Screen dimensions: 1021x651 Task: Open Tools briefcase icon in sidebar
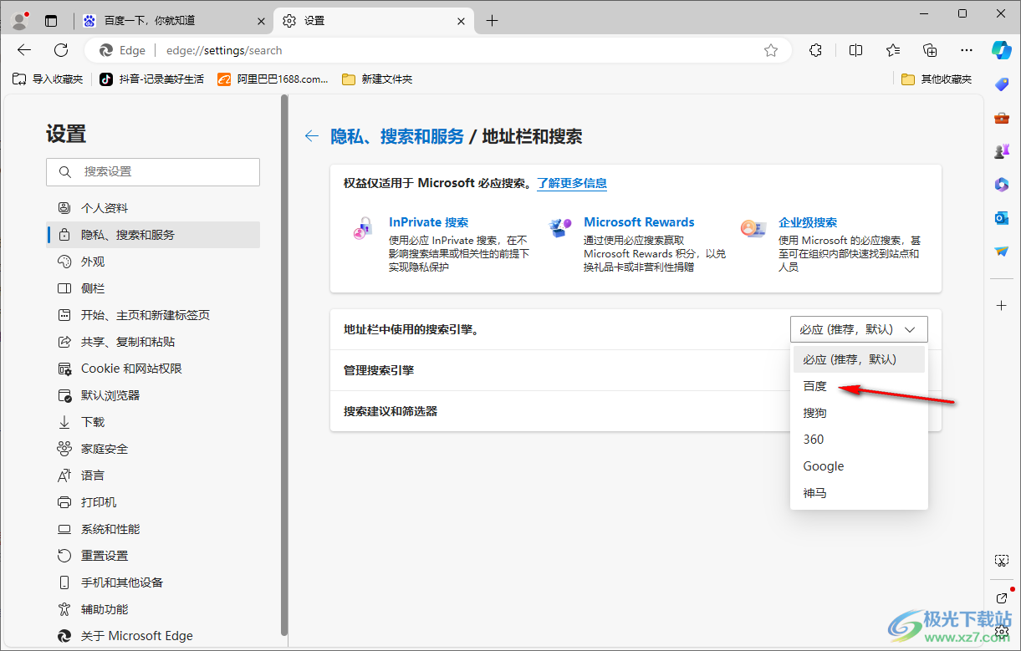point(1002,118)
